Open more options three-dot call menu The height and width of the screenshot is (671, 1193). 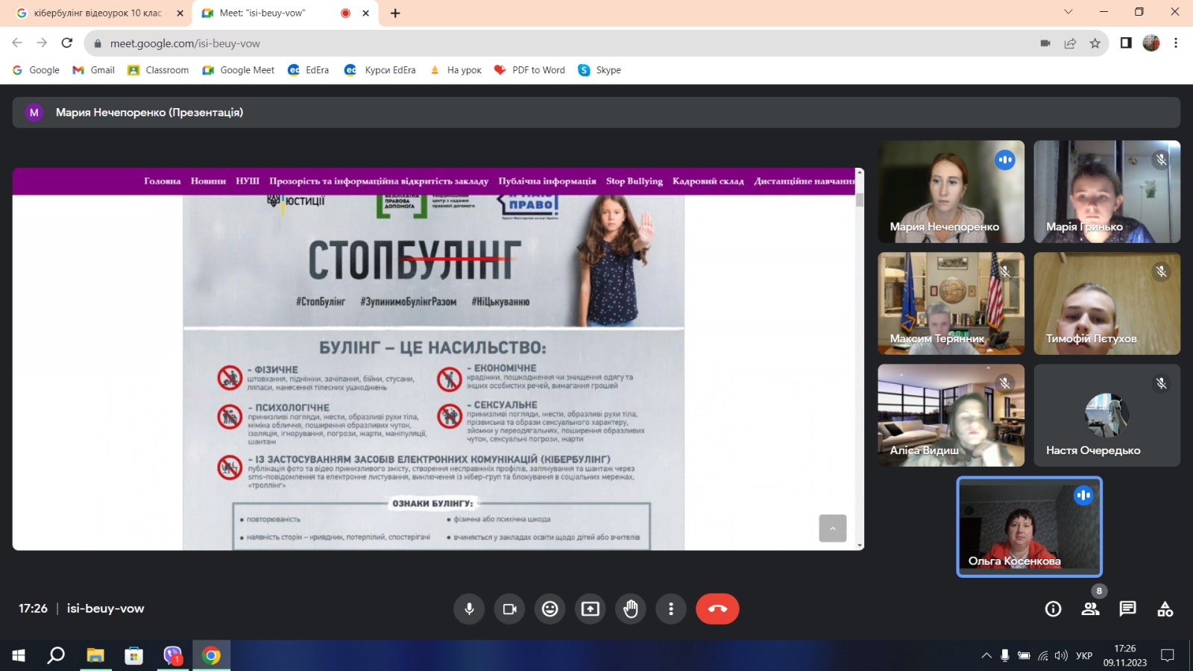point(671,609)
